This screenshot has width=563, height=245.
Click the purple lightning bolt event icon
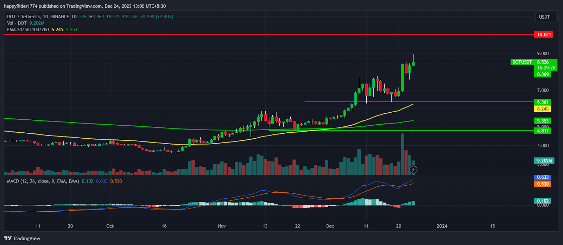(413, 170)
